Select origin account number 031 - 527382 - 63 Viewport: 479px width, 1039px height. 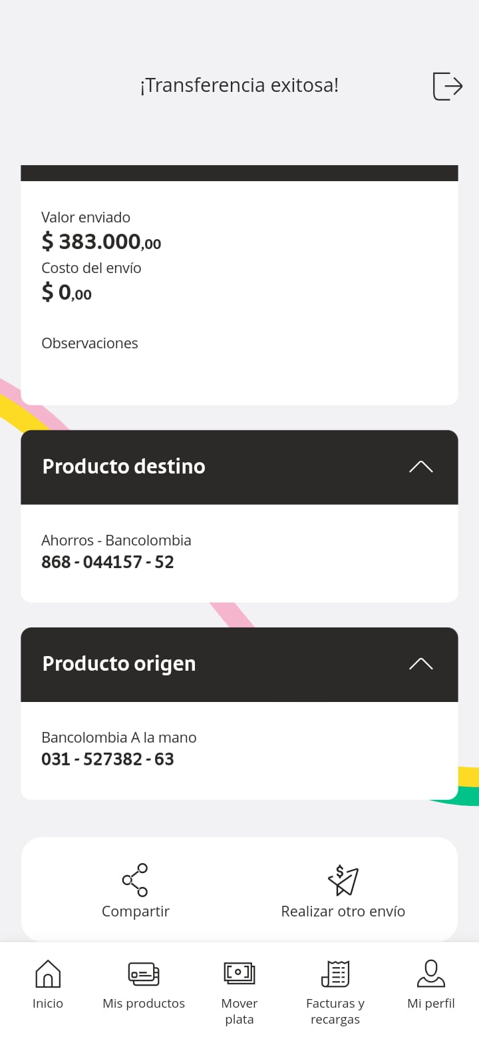[x=108, y=759]
